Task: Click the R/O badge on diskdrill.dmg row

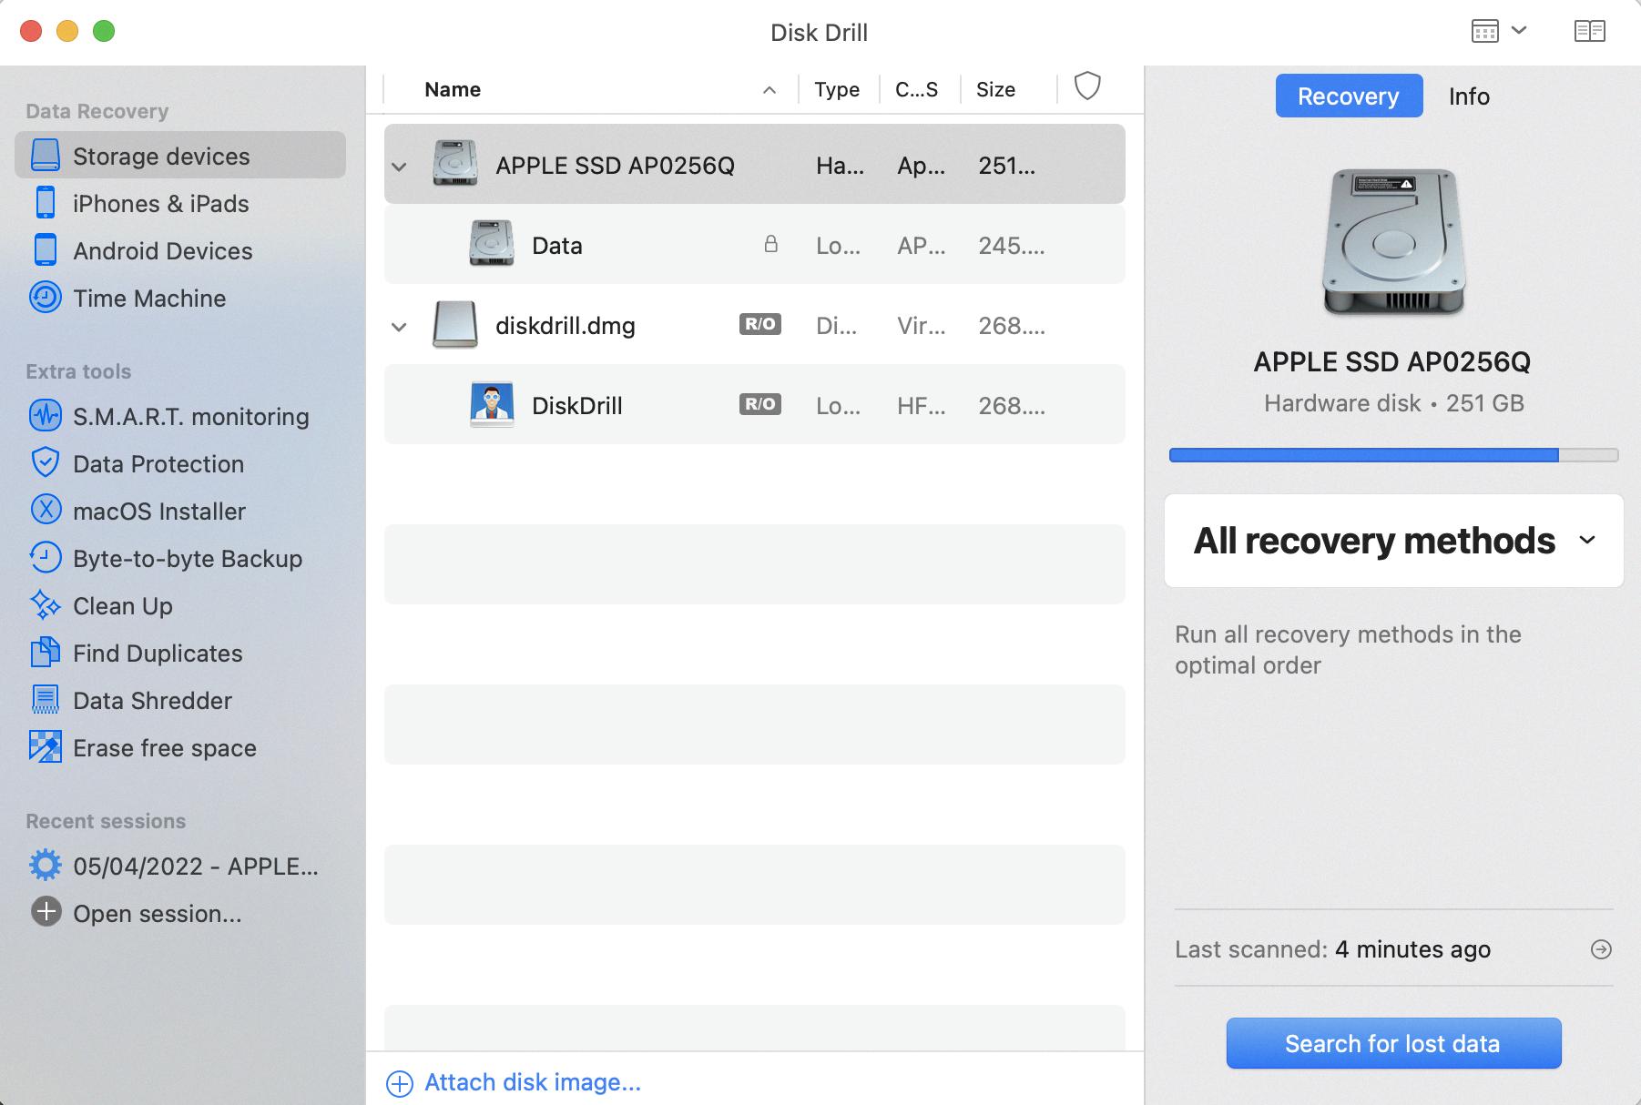Action: coord(760,324)
